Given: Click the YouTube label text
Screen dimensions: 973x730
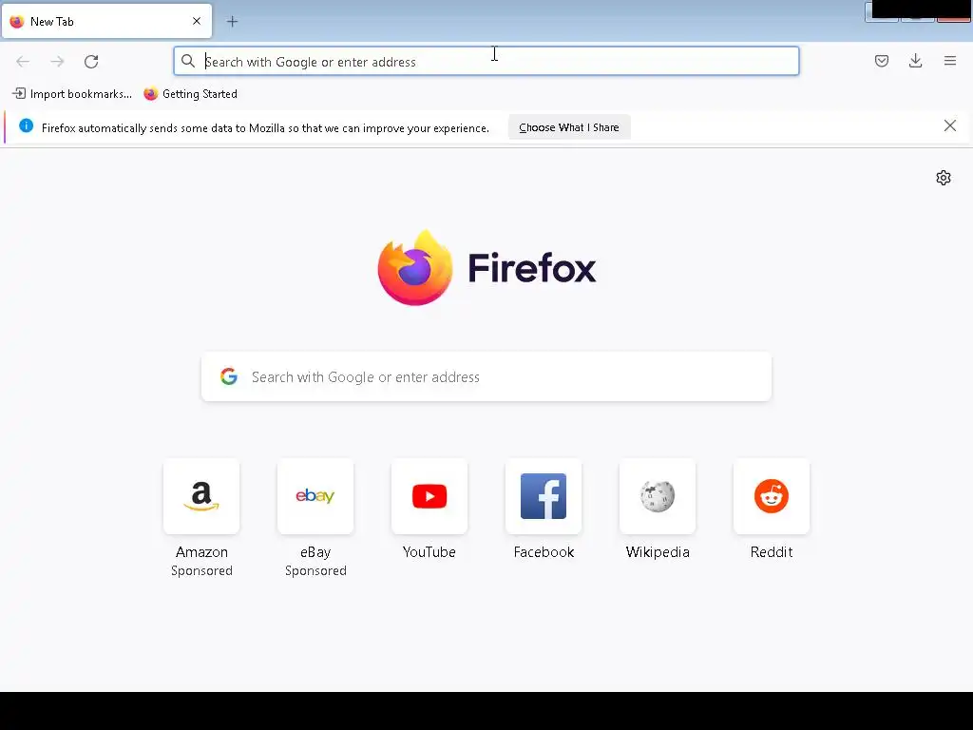Looking at the screenshot, I should (x=429, y=552).
